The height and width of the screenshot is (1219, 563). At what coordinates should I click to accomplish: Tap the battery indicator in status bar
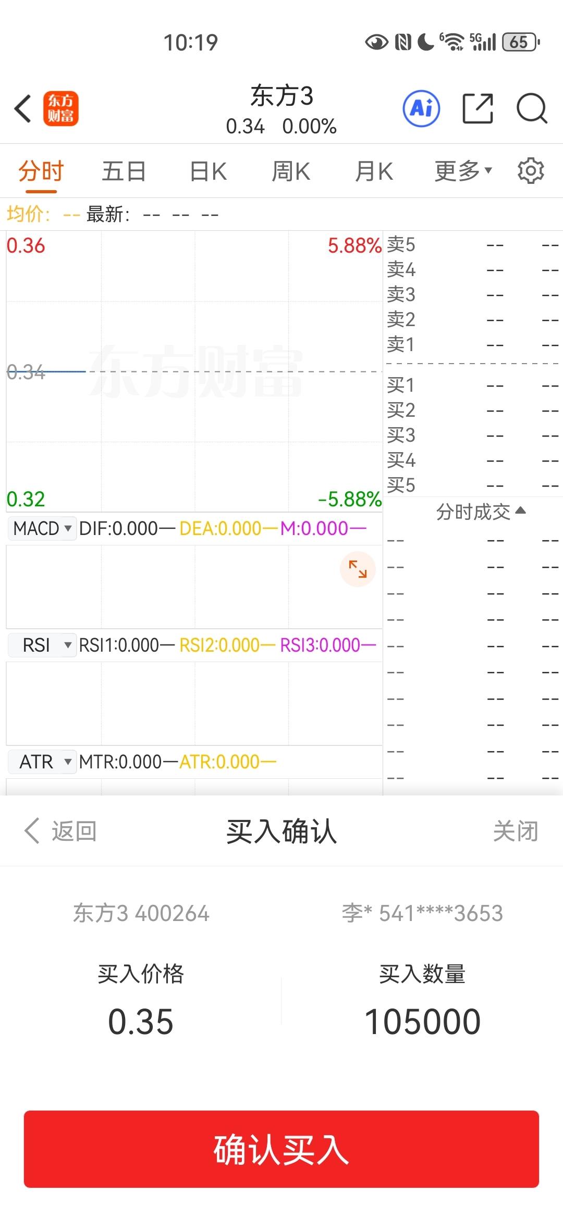click(x=521, y=42)
